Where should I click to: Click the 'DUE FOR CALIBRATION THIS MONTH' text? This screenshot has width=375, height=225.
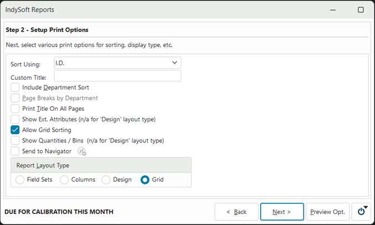[59, 212]
